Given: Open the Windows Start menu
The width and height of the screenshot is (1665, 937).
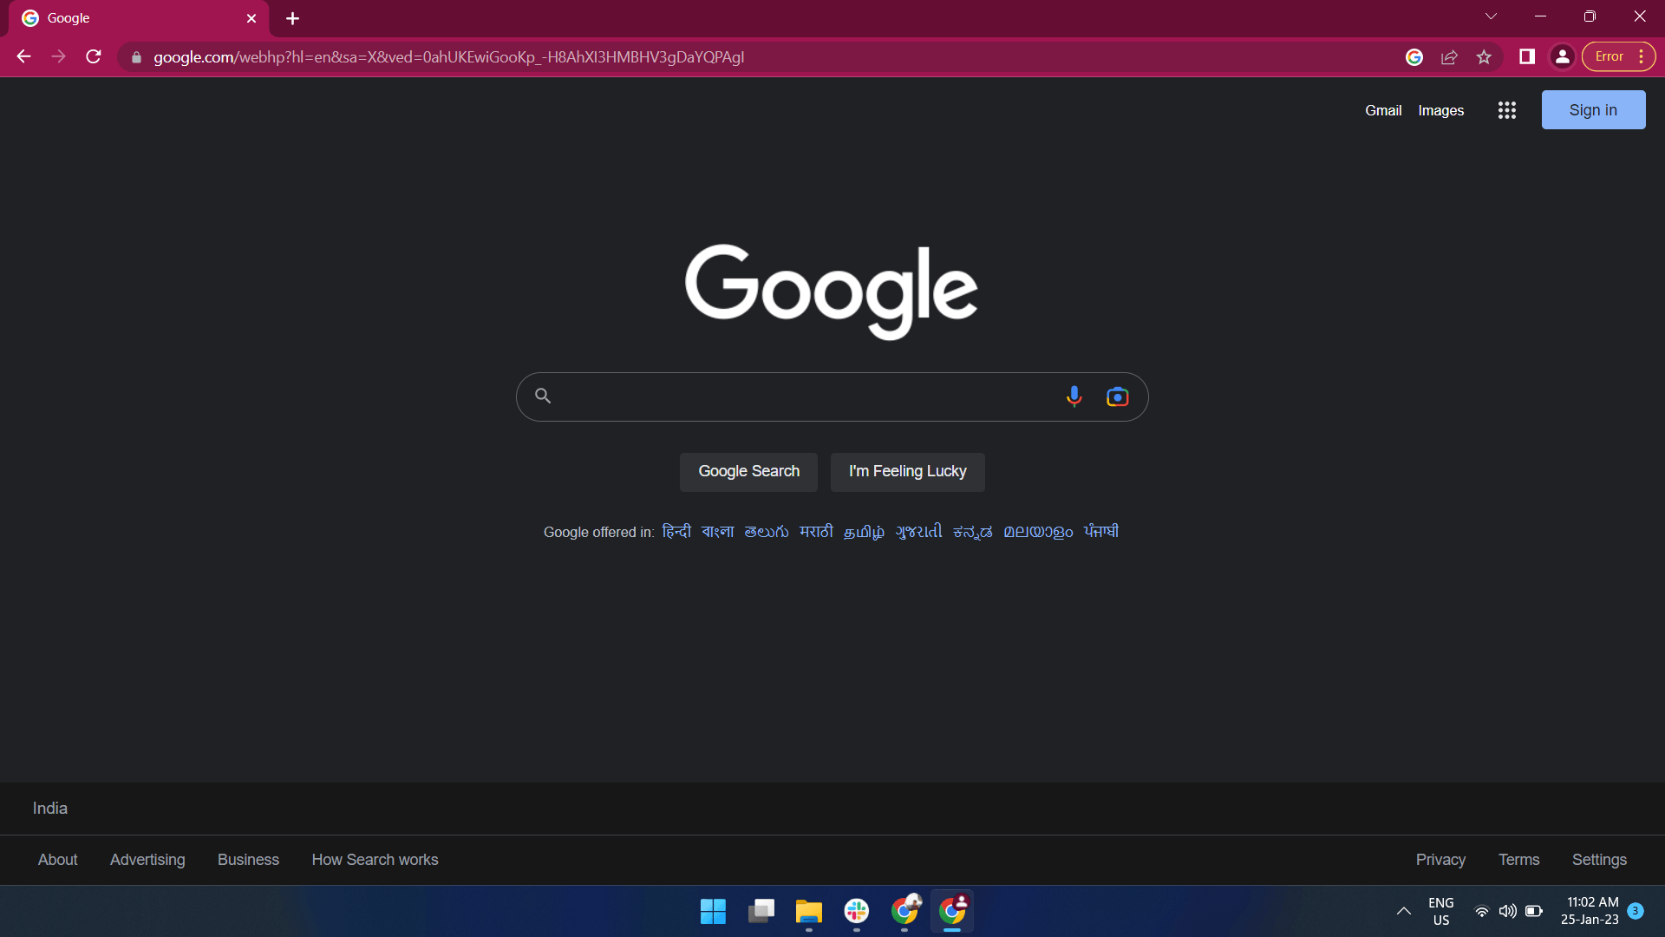Looking at the screenshot, I should click(713, 912).
